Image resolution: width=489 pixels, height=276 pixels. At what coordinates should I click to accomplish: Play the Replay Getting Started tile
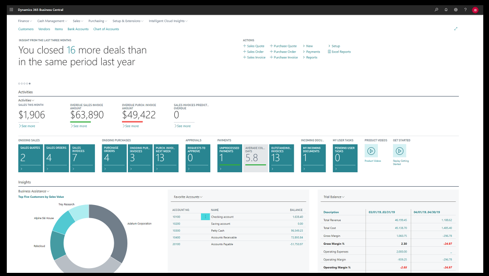click(399, 151)
